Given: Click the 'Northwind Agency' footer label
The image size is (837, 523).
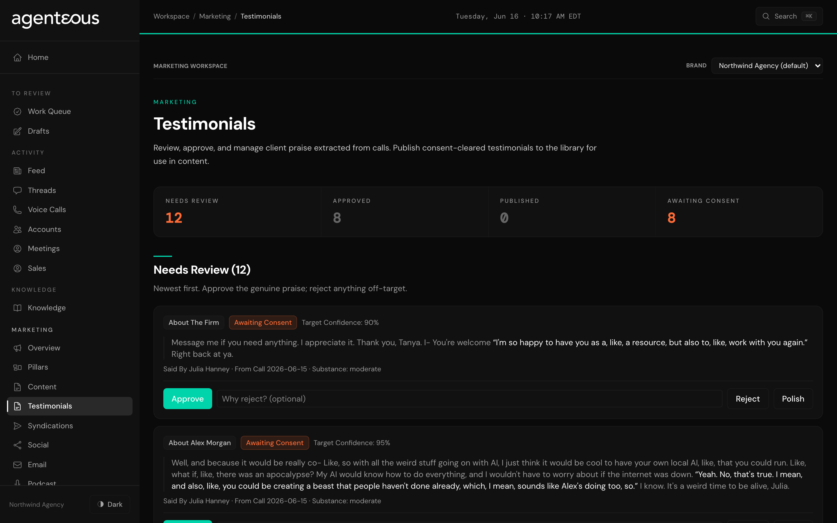Looking at the screenshot, I should (x=37, y=504).
